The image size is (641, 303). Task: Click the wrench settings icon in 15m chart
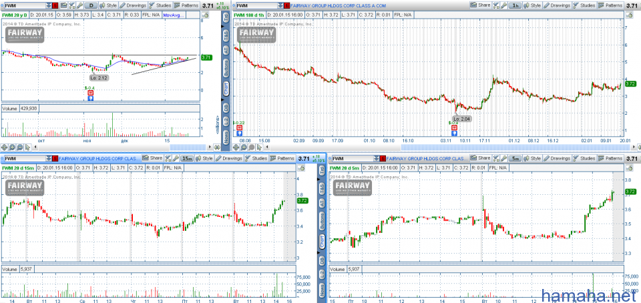(176, 158)
